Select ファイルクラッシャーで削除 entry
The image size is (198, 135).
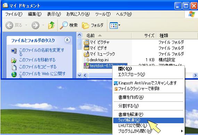coord(149,89)
